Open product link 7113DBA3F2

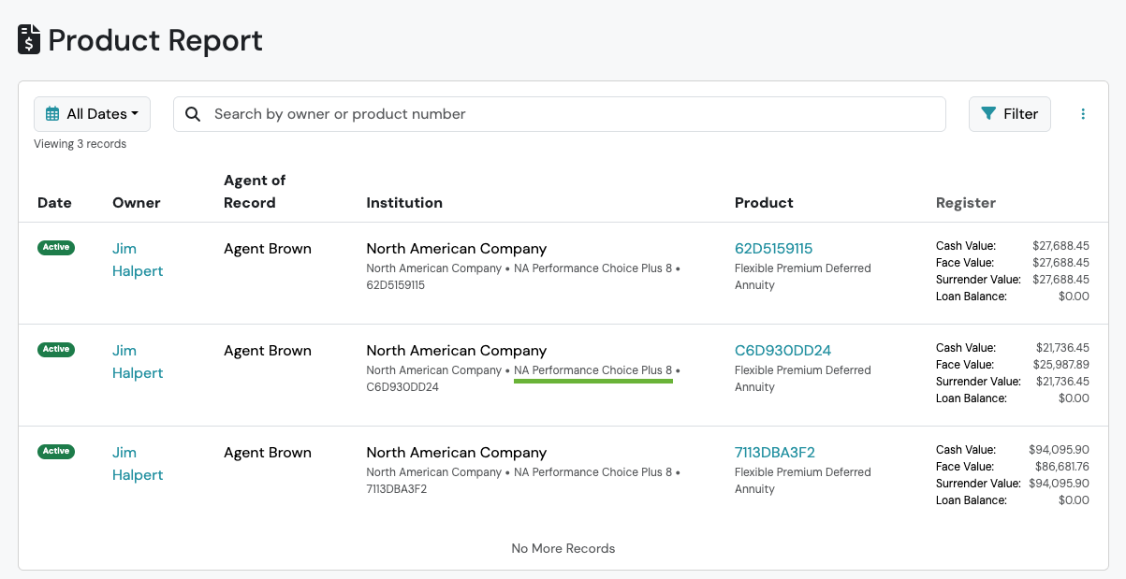pos(775,453)
